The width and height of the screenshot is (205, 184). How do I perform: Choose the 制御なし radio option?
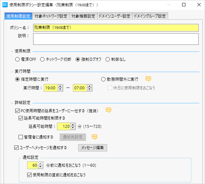(107, 59)
